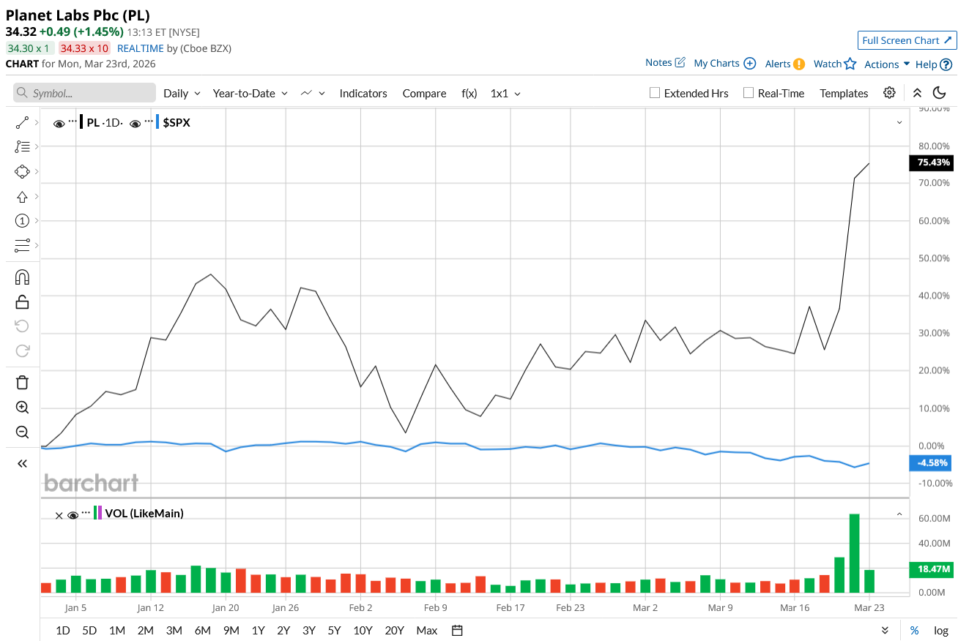Select the up arrow marker tool
958x641 pixels.
(22, 196)
